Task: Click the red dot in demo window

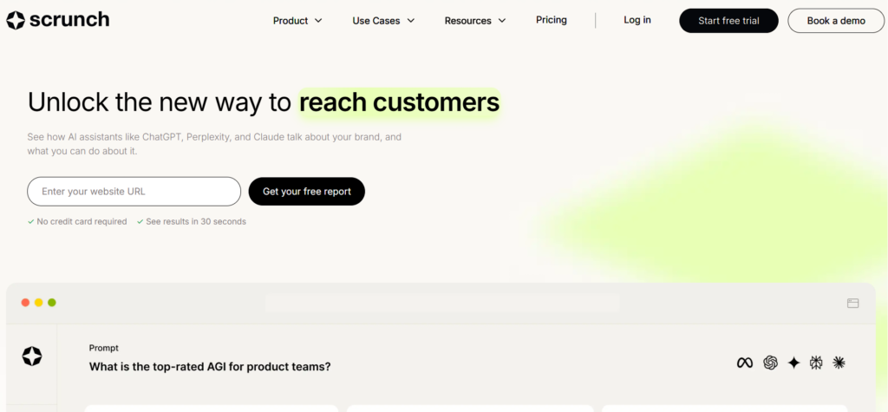Action: point(25,303)
